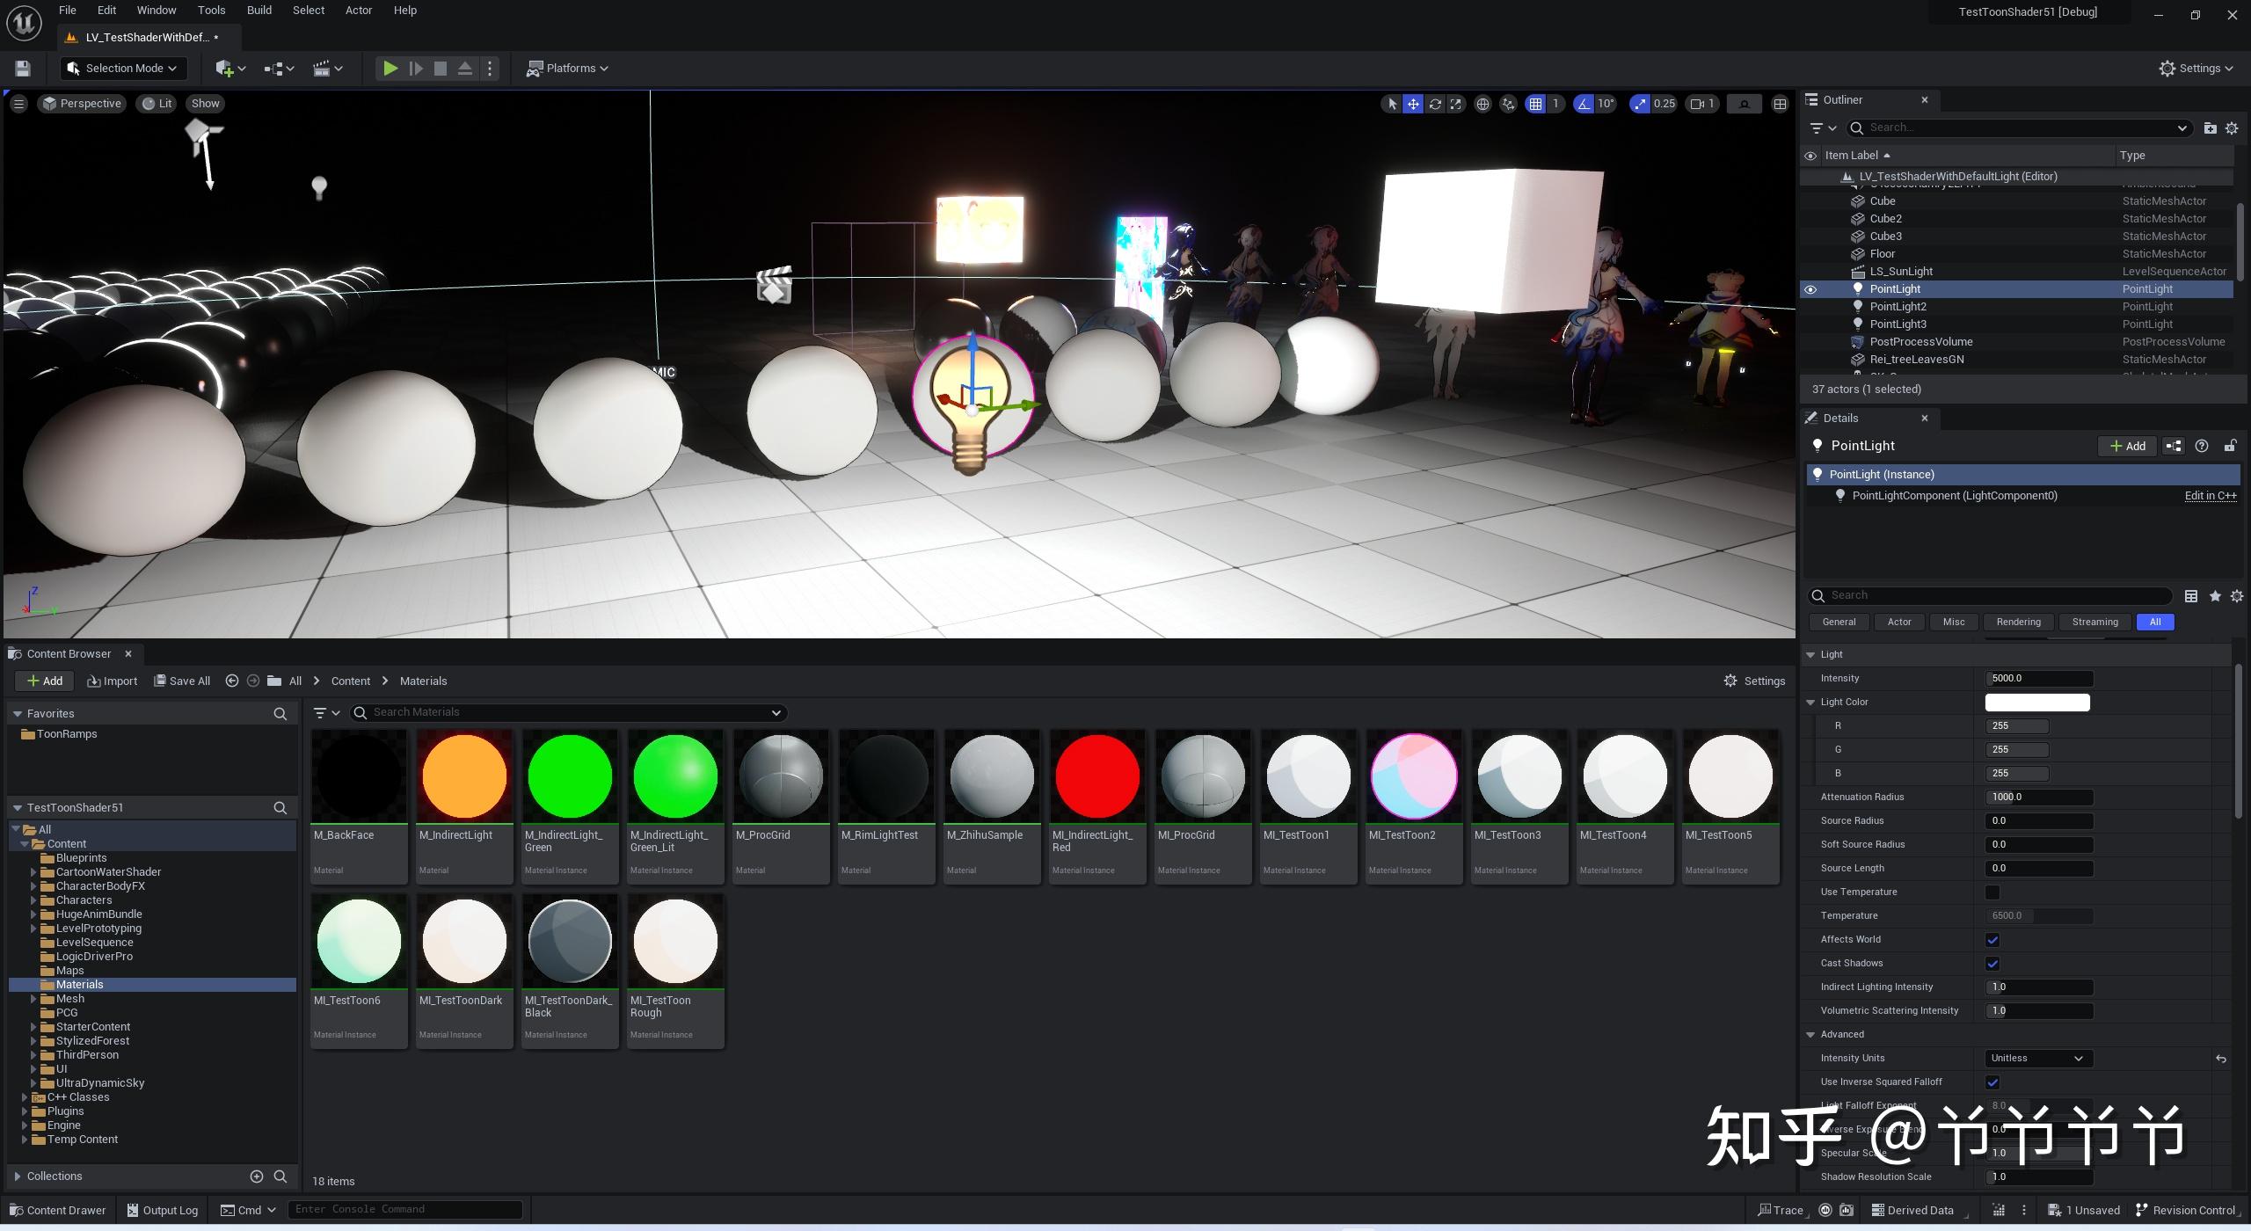
Task: Open the Output Log panel
Action: coord(162,1210)
